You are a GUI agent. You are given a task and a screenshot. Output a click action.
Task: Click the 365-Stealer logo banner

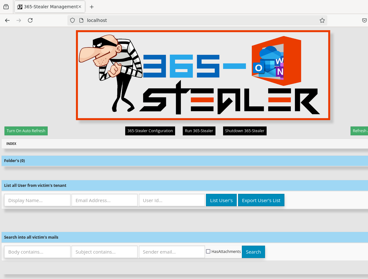(203, 75)
